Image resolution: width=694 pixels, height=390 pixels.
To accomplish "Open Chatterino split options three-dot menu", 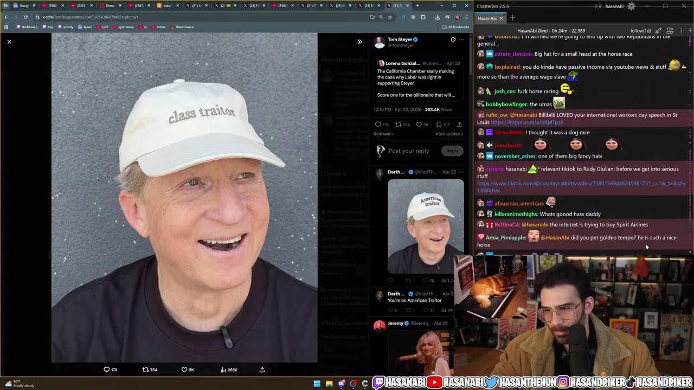I will [681, 30].
